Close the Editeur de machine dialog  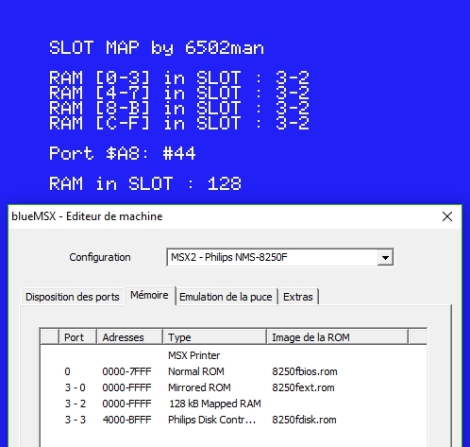[x=447, y=216]
